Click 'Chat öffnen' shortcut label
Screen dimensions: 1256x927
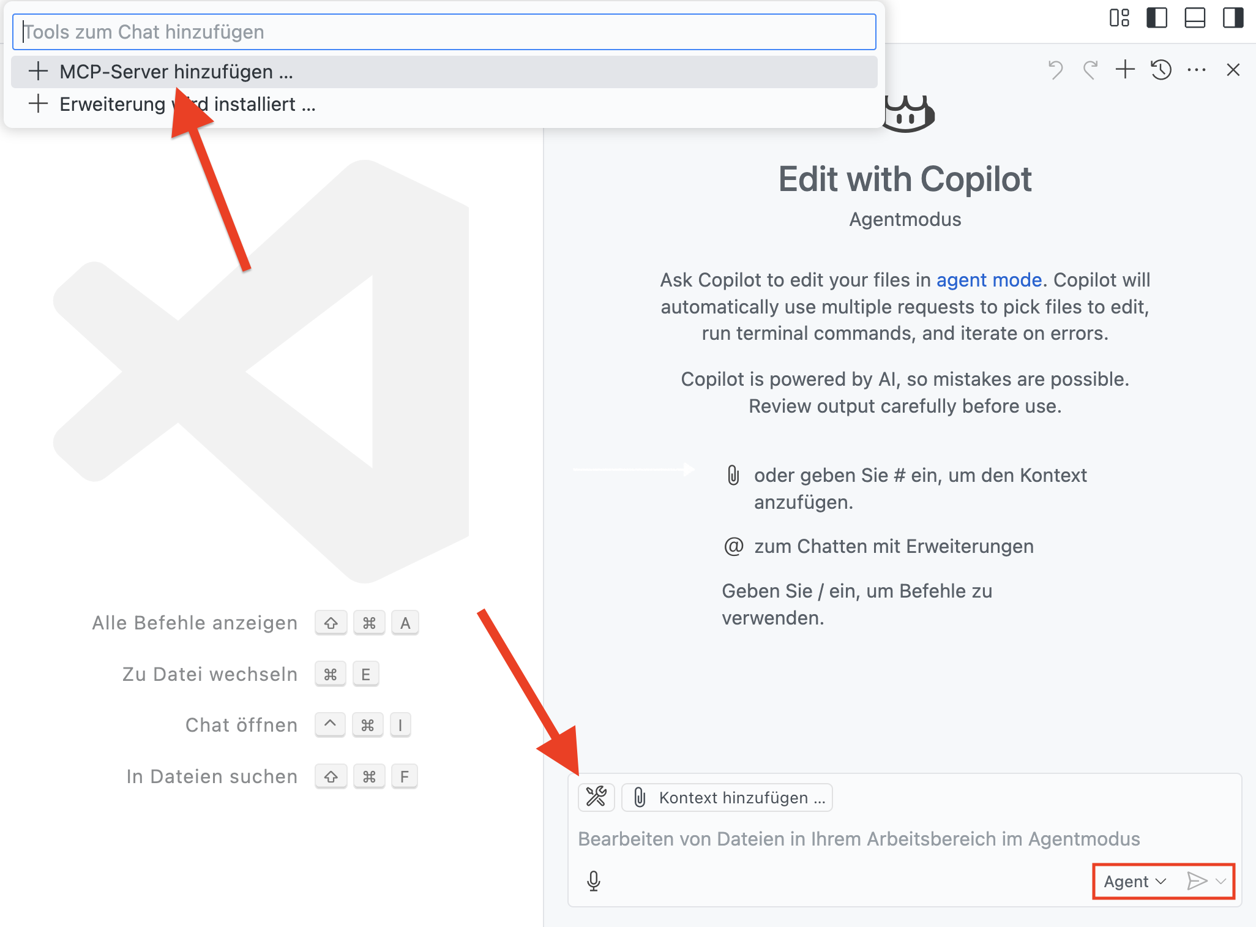point(241,725)
